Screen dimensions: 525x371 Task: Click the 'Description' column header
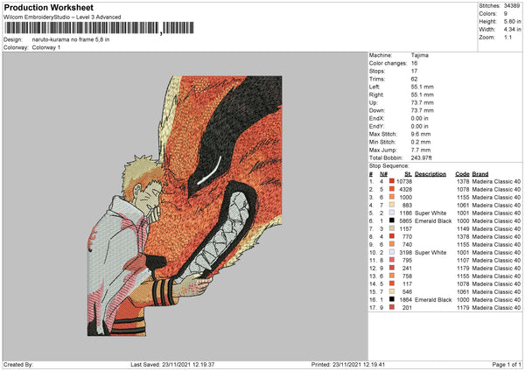[x=430, y=174]
